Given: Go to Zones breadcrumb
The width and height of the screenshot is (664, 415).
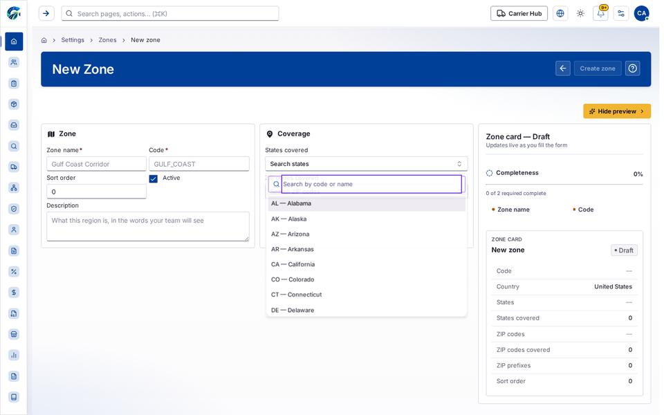Looking at the screenshot, I should (108, 40).
